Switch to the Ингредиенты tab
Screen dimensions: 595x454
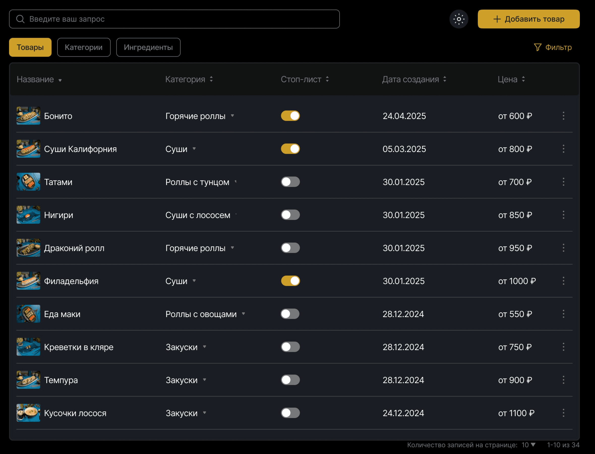click(x=148, y=47)
